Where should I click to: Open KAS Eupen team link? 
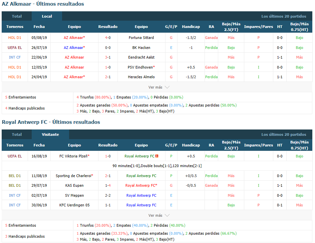[x=74, y=185]
